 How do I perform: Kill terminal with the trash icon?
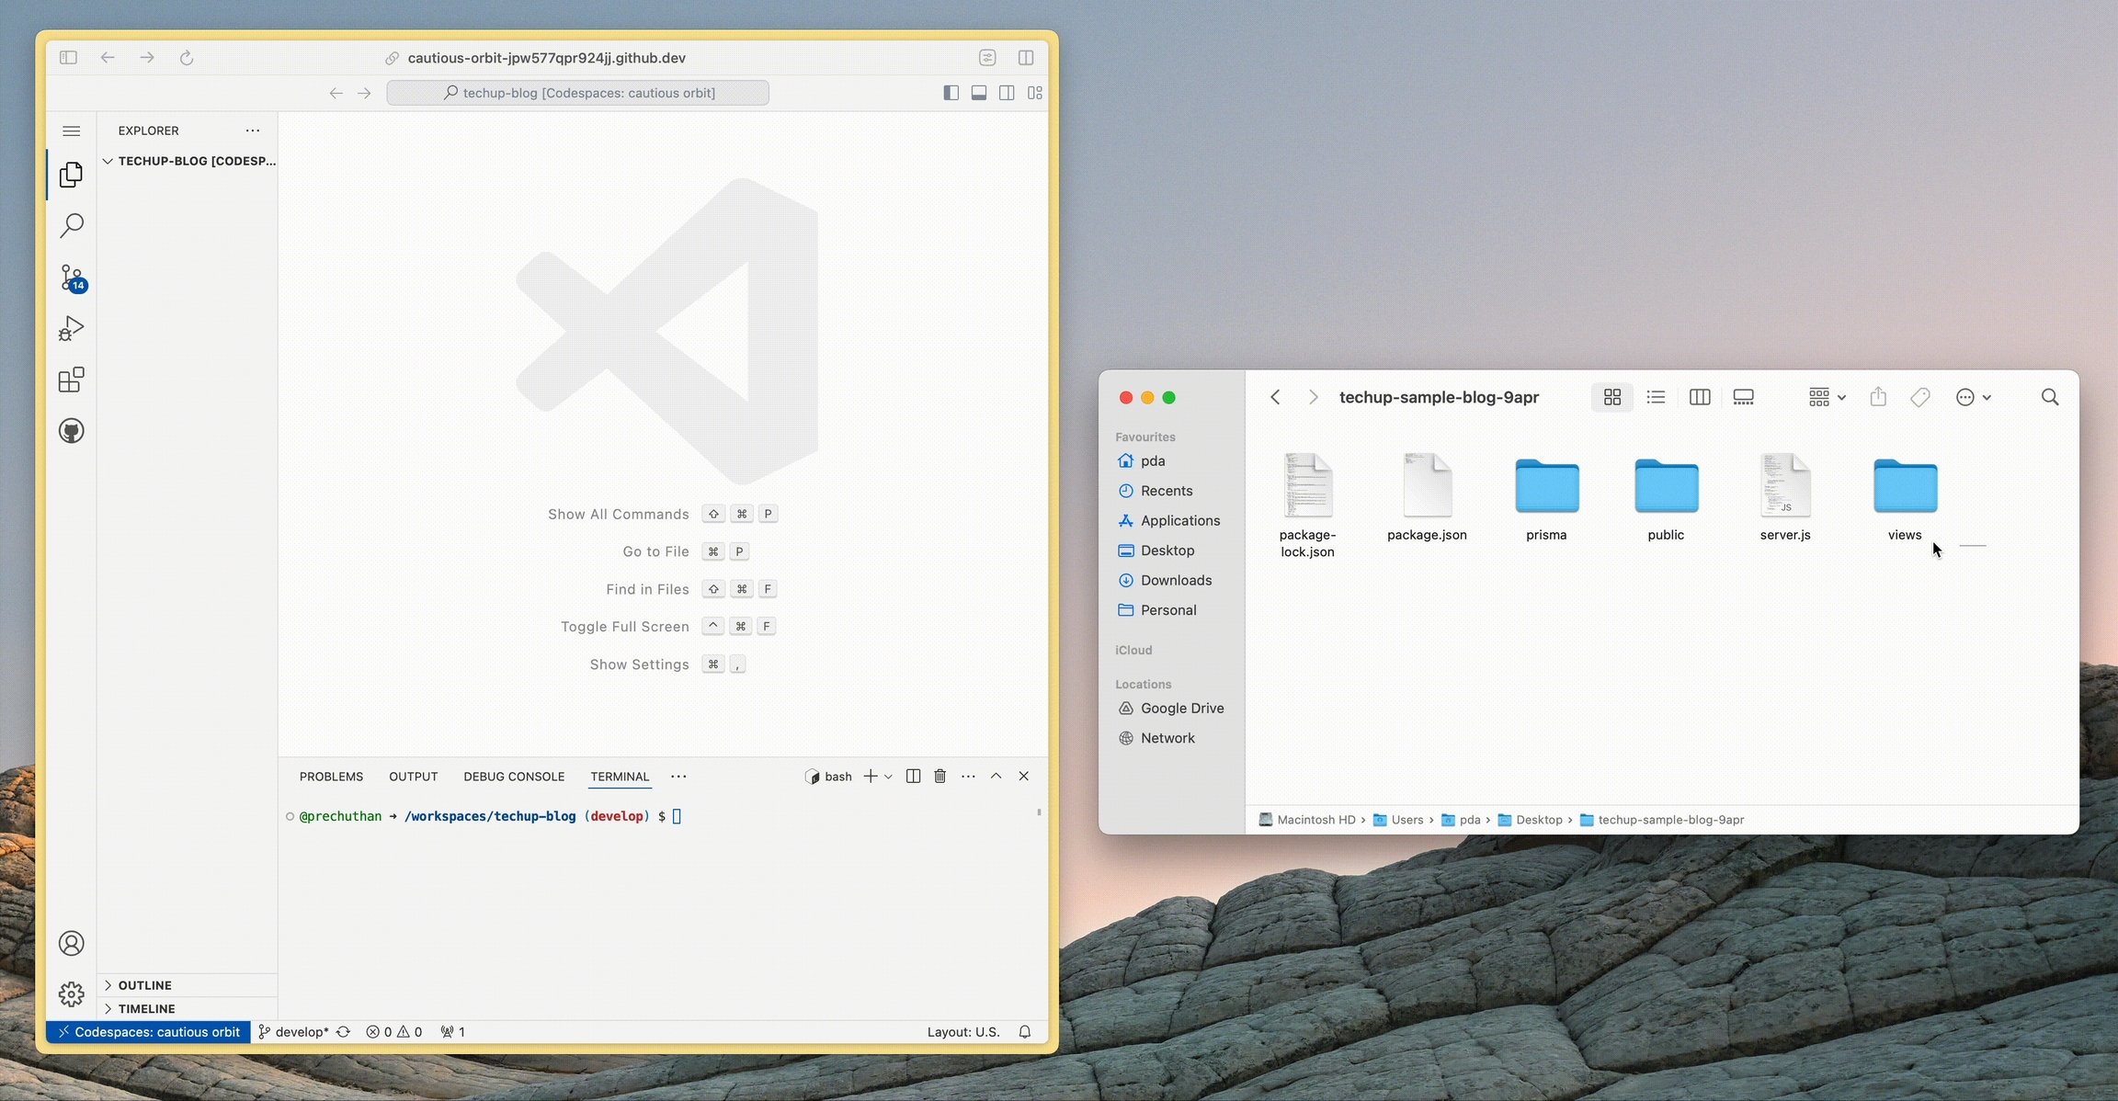(939, 777)
